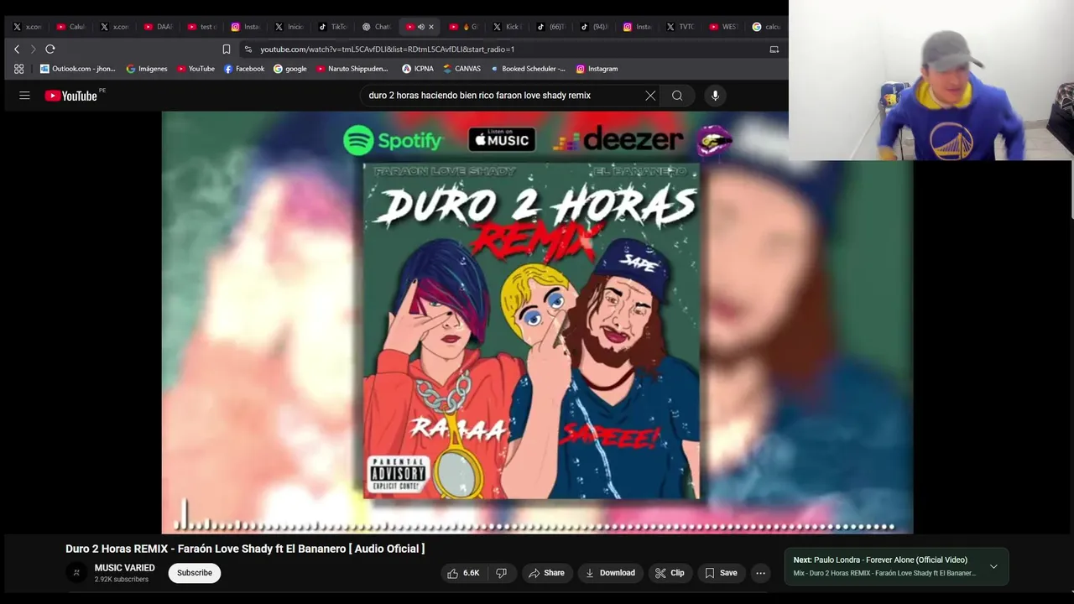Image resolution: width=1074 pixels, height=604 pixels.
Task: Click the Duro 2 Horas album cover video
Action: coord(531,331)
